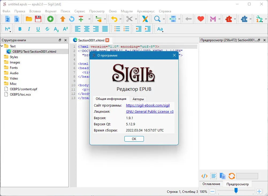Click the undo yellow arrow icon
The image size is (268, 196).
114,19
